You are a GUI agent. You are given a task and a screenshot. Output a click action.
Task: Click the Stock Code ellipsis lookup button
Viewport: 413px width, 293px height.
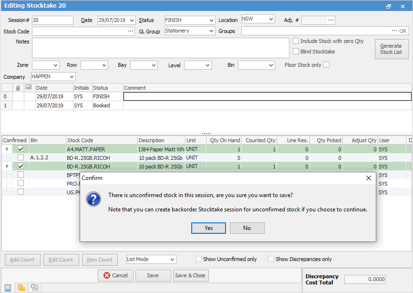click(x=131, y=31)
